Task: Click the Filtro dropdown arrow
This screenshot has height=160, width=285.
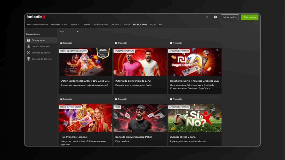Action: [78, 32]
